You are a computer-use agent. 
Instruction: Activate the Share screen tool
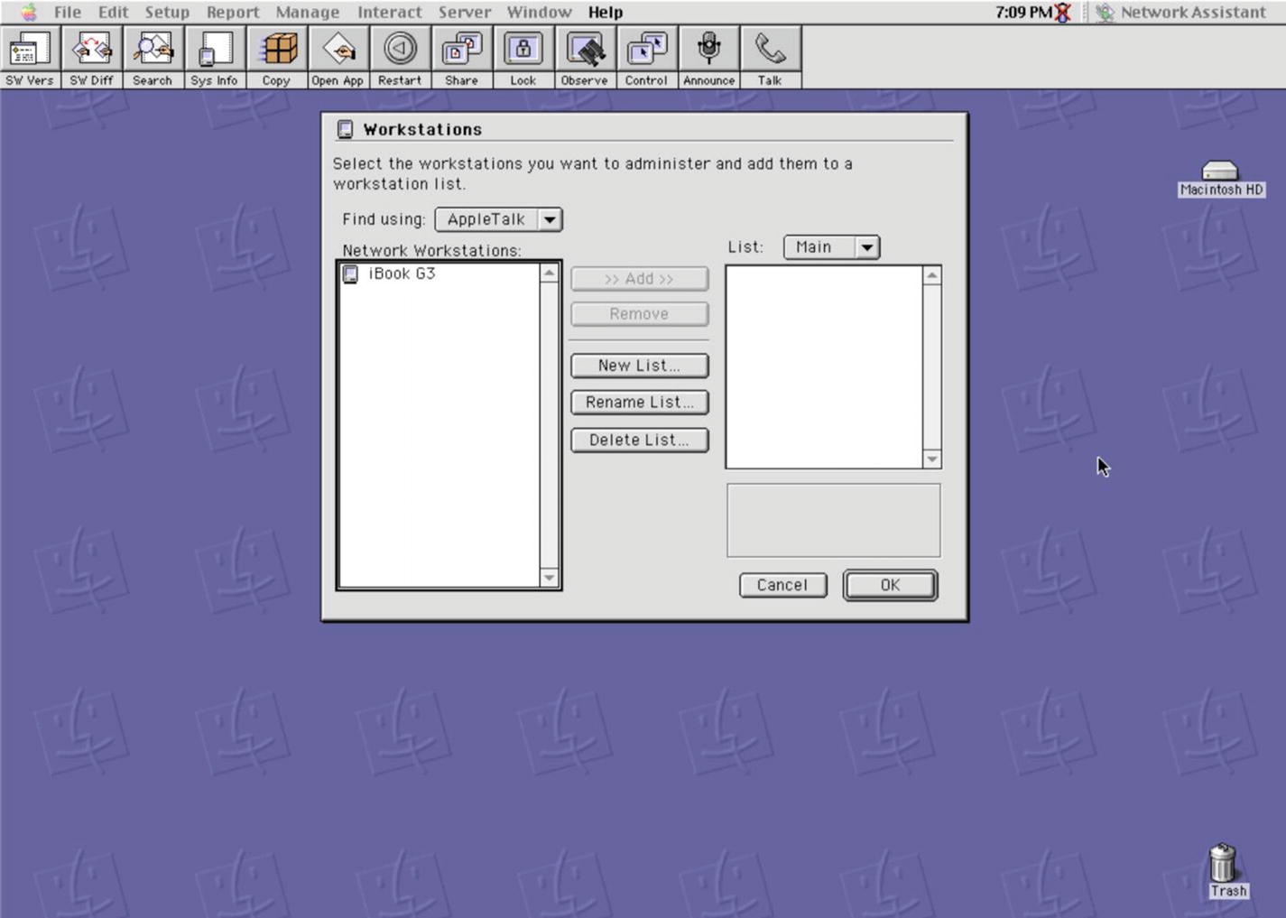pos(461,57)
